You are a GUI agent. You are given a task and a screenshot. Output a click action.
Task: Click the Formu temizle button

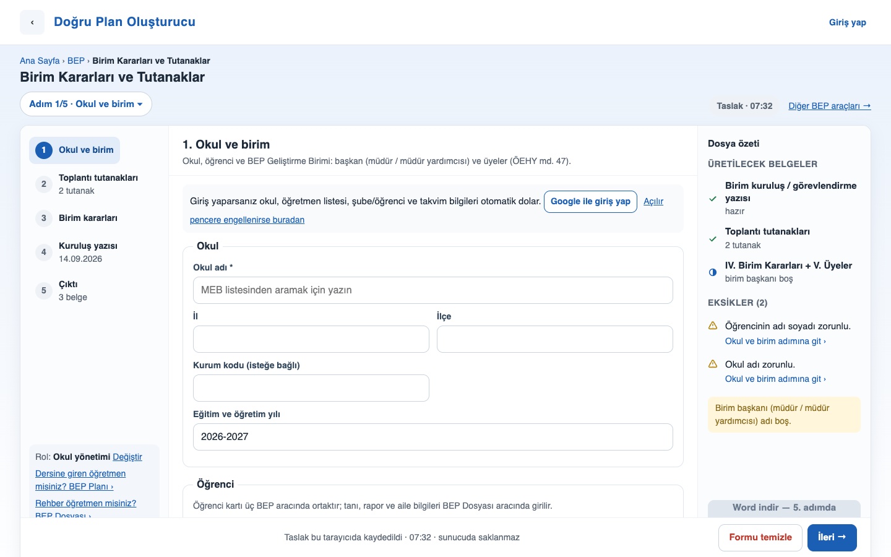(x=760, y=537)
